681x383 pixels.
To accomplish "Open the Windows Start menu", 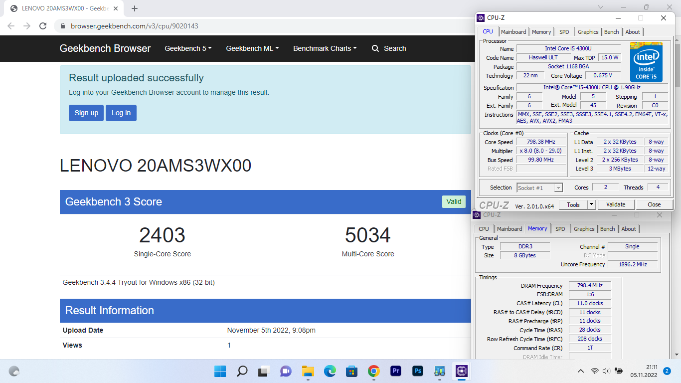I will (220, 371).
